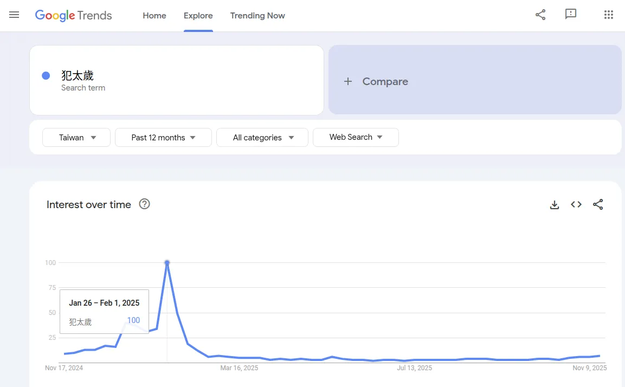Viewport: 625px width, 387px height.
Task: Download the Interest over time CSV
Action: 555,205
